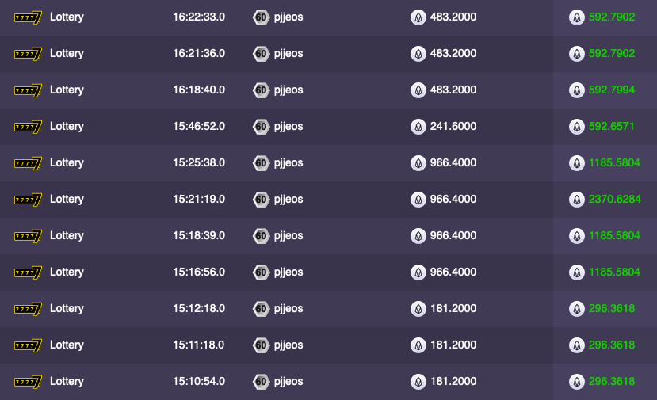Open pjjeos player at 15:25:38.0

pyautogui.click(x=288, y=163)
